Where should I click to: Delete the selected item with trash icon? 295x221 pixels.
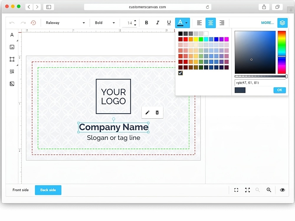click(157, 112)
